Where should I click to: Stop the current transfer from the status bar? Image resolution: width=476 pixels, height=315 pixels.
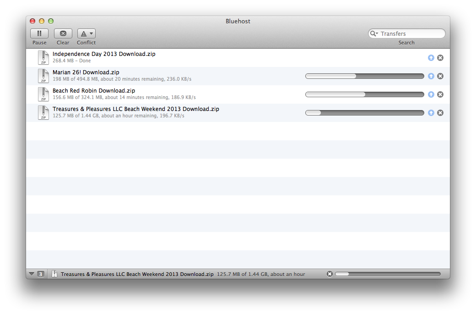point(330,274)
